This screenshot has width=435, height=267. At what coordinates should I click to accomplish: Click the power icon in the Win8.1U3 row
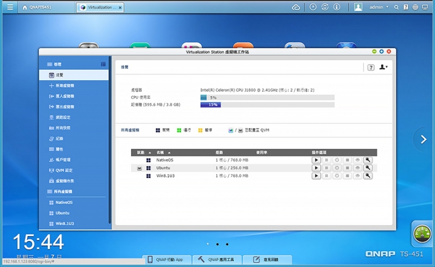tap(337, 176)
